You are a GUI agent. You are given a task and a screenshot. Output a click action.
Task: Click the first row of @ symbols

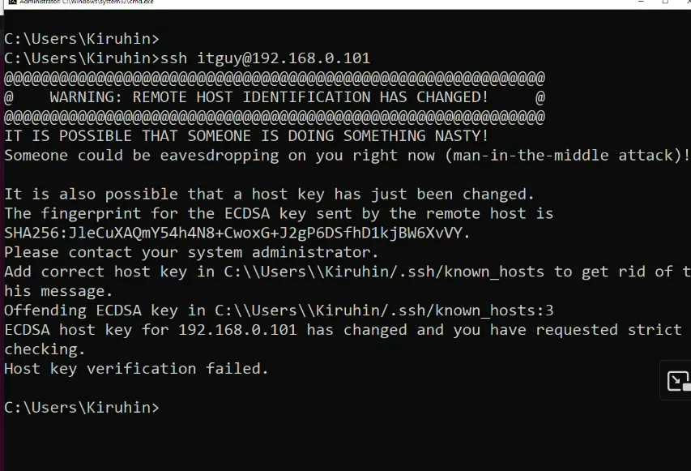coord(274,78)
